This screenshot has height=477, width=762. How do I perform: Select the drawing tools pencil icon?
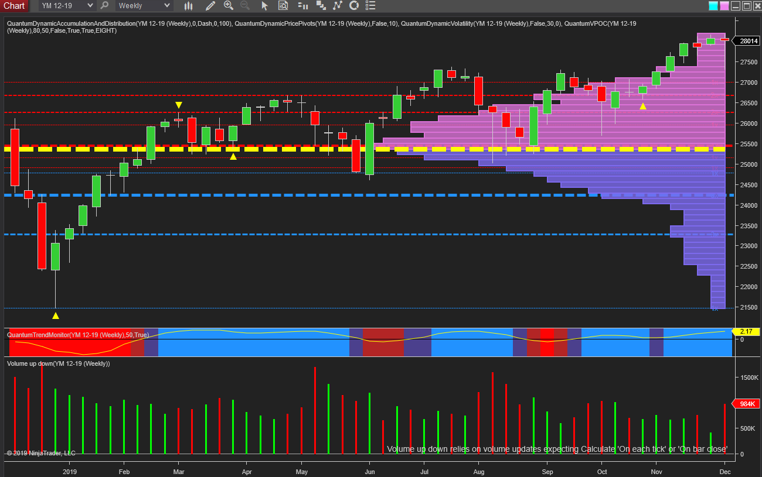[210, 6]
